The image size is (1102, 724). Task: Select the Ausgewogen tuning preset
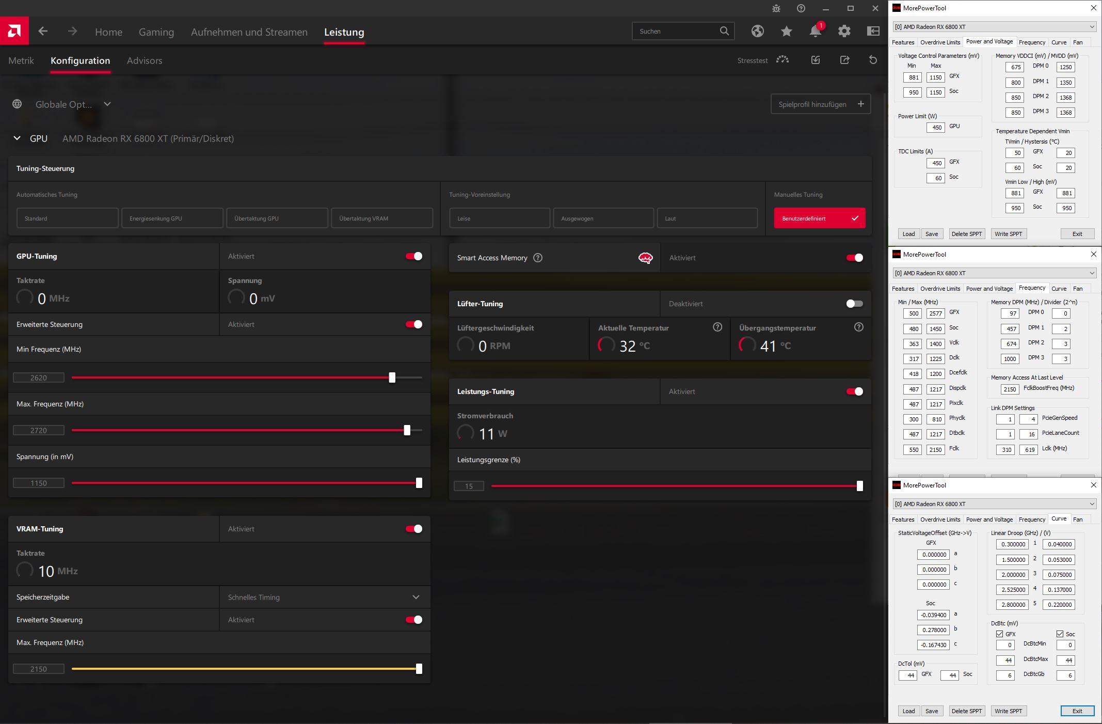click(603, 218)
